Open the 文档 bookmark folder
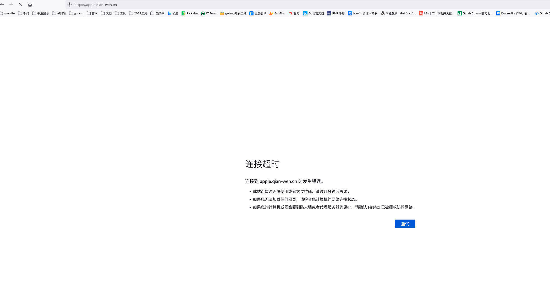 pyautogui.click(x=106, y=13)
